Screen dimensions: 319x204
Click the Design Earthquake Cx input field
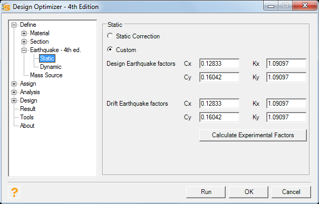coord(219,64)
